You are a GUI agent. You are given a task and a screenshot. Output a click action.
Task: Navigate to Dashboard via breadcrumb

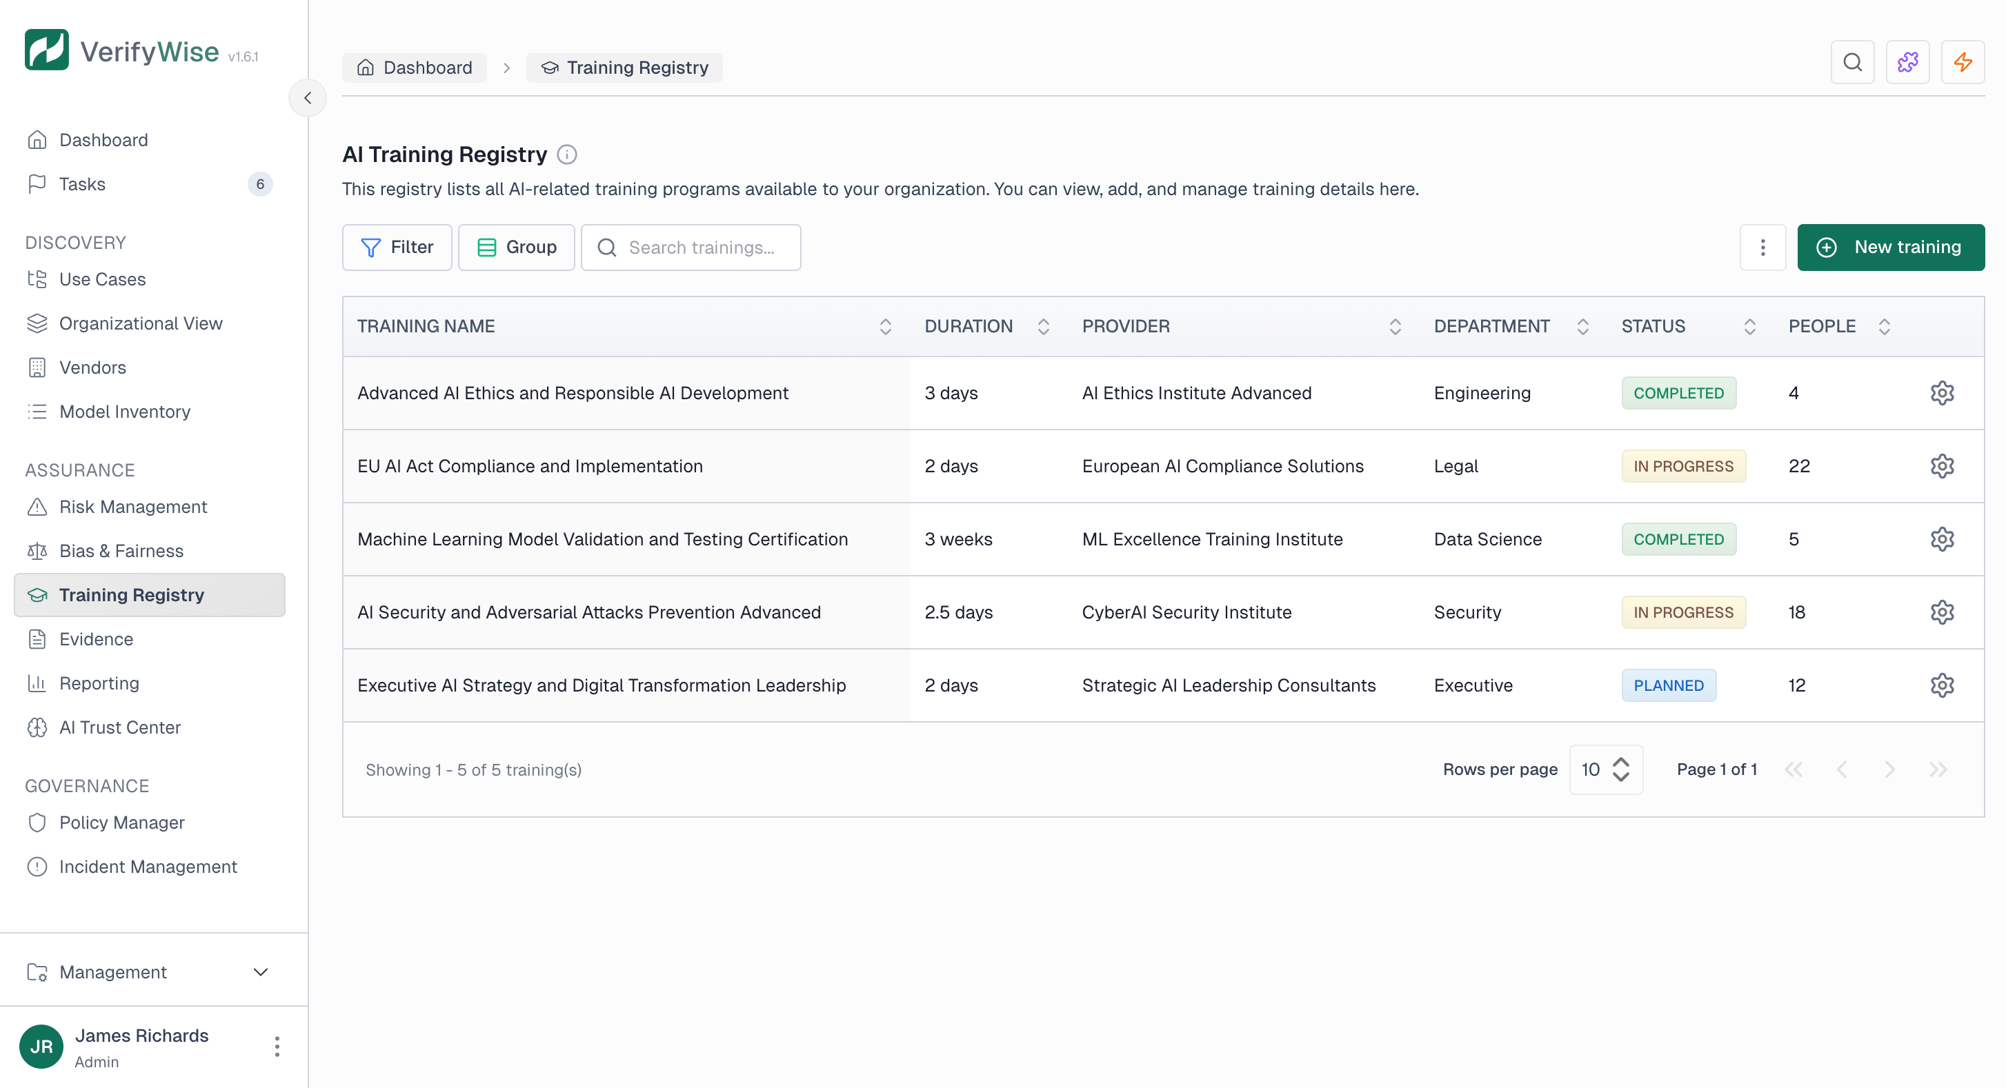[415, 67]
